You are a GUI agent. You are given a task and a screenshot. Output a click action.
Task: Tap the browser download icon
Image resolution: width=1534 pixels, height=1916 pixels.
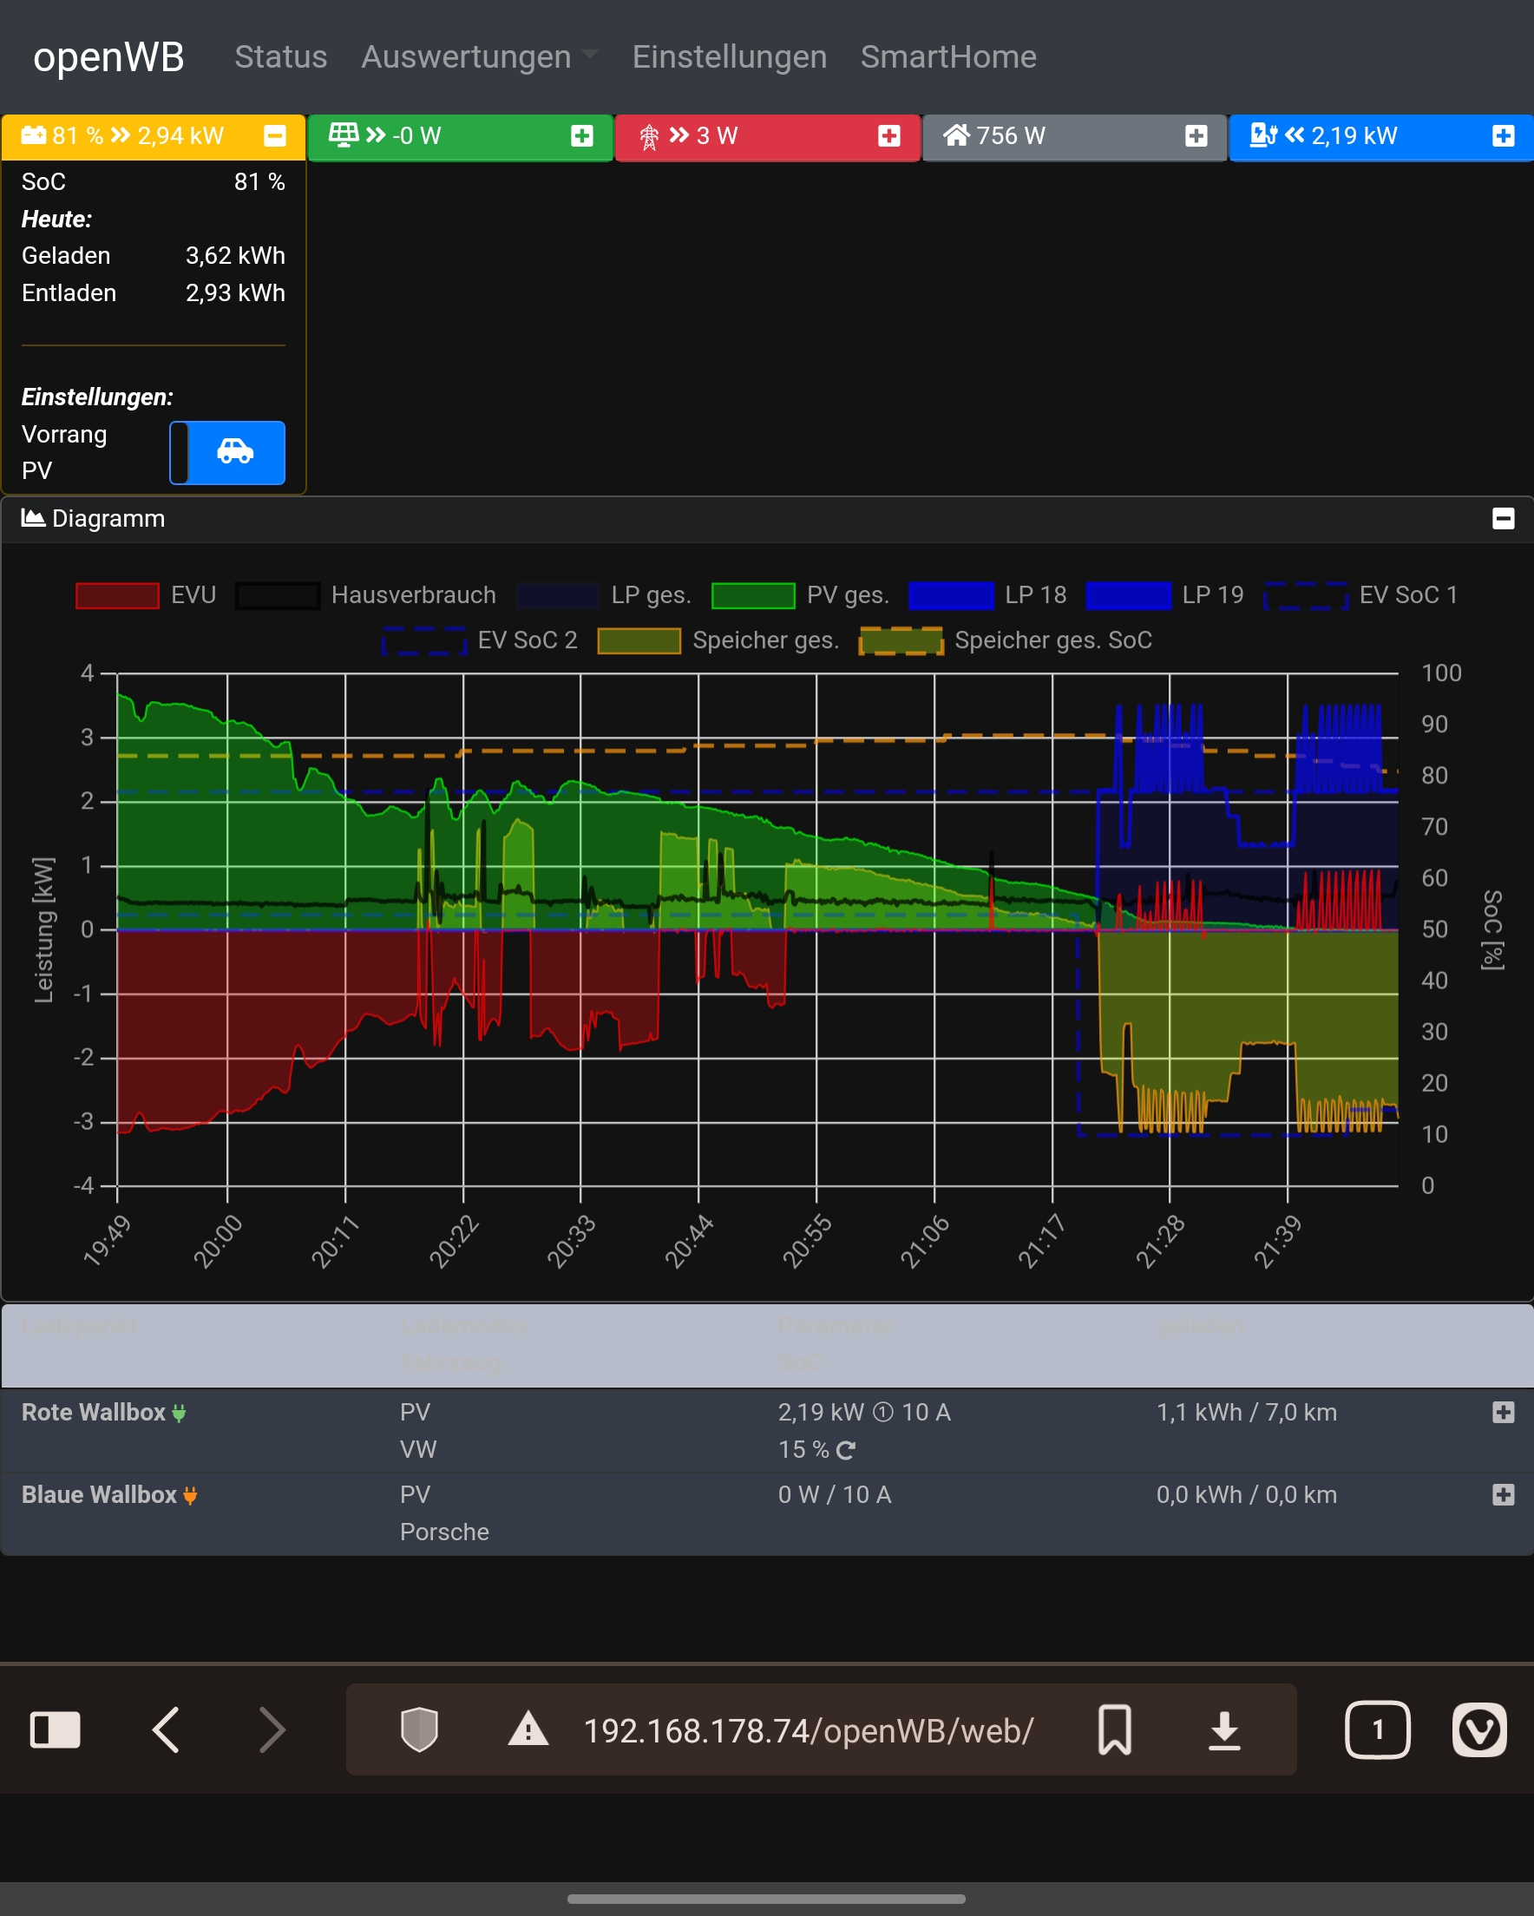[x=1224, y=1729]
